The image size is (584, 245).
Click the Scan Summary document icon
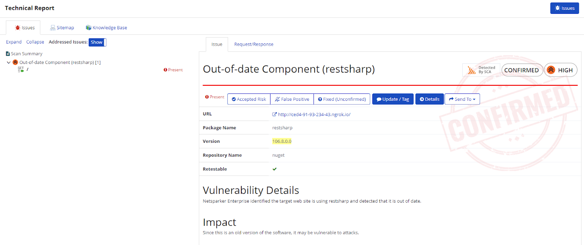pyautogui.click(x=8, y=54)
